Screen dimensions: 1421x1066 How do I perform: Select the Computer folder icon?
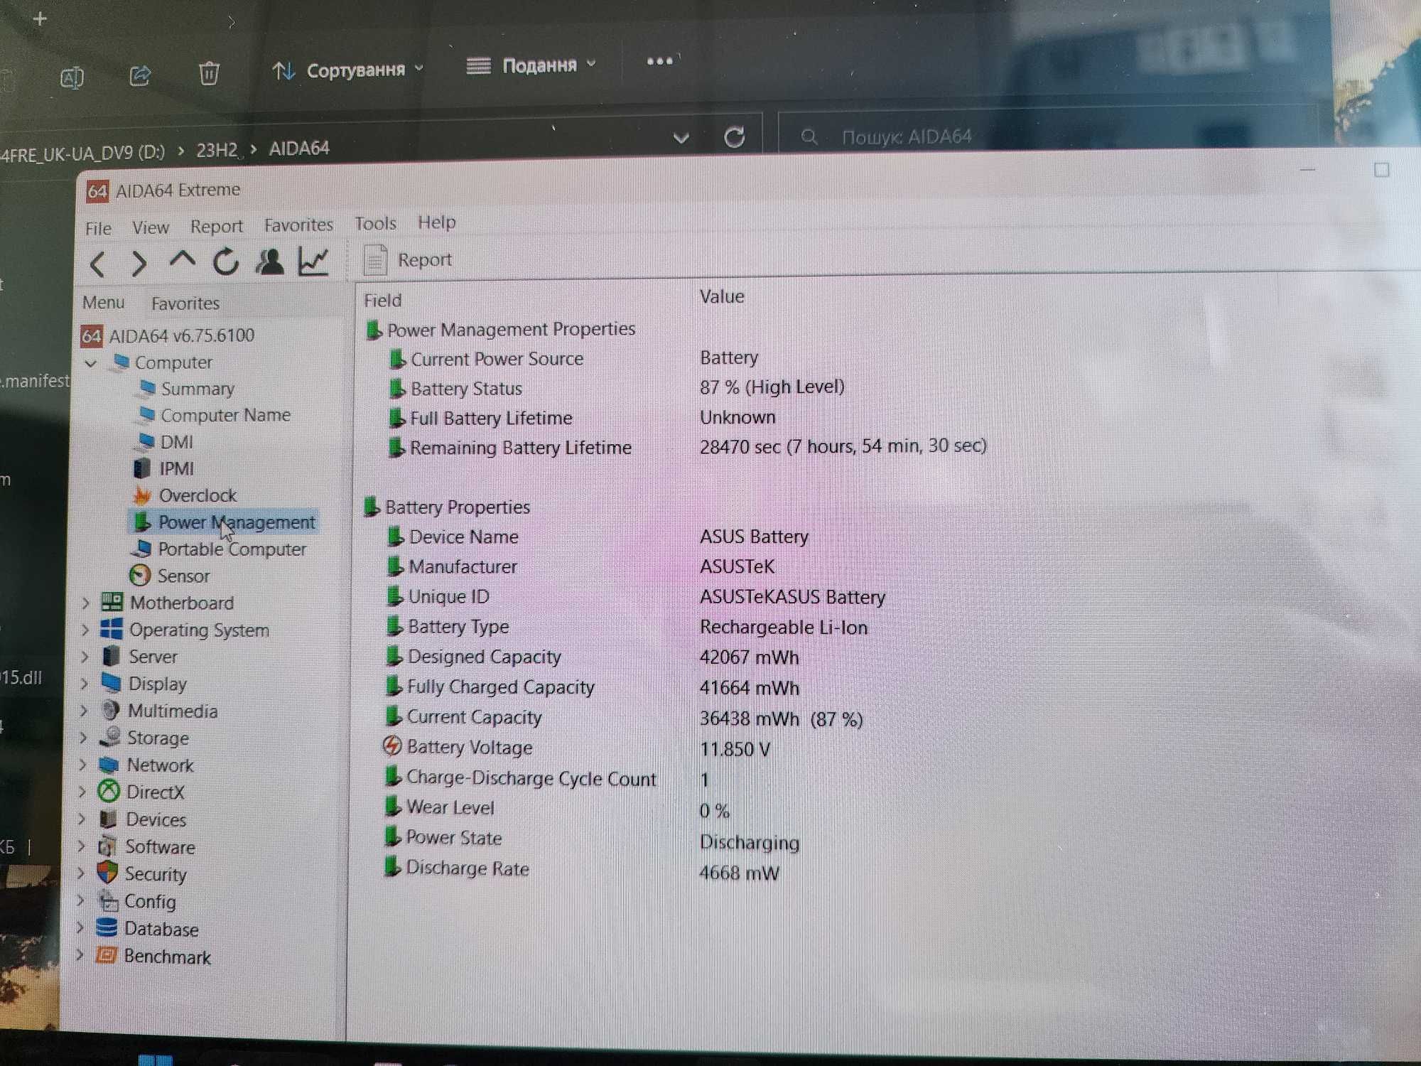coord(121,362)
